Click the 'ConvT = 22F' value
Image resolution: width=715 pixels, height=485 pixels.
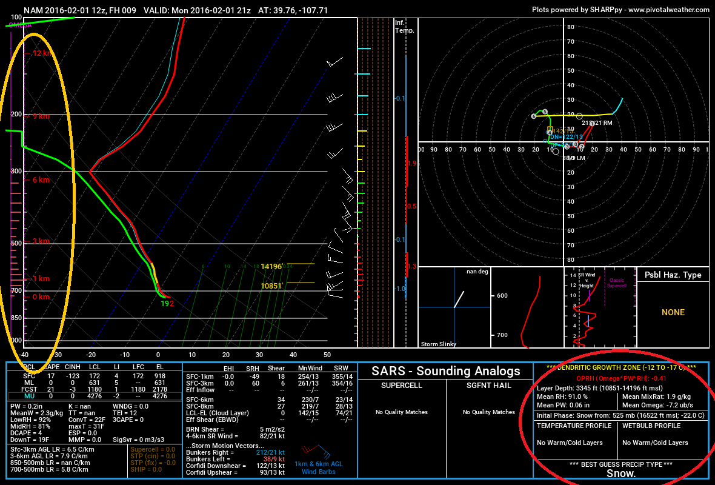point(87,420)
